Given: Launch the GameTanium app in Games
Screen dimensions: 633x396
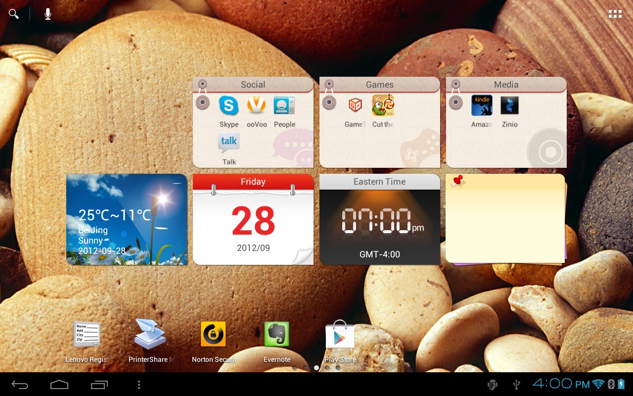Looking at the screenshot, I should (355, 105).
